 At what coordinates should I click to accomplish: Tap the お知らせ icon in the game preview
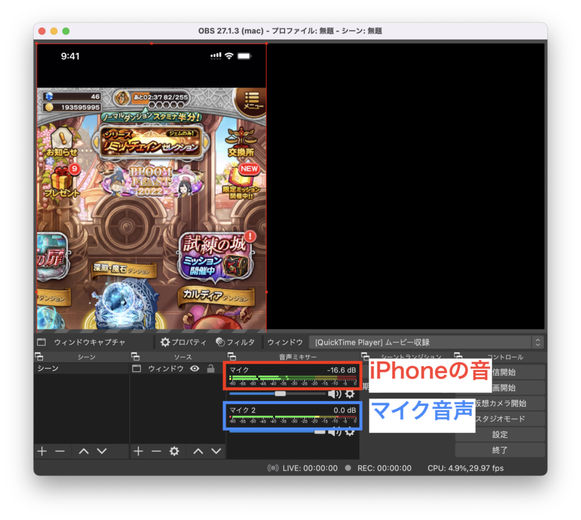click(62, 143)
